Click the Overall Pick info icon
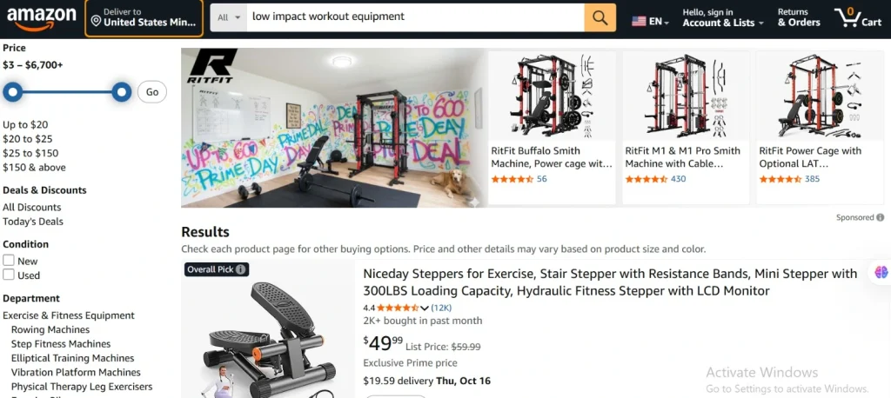 point(241,269)
